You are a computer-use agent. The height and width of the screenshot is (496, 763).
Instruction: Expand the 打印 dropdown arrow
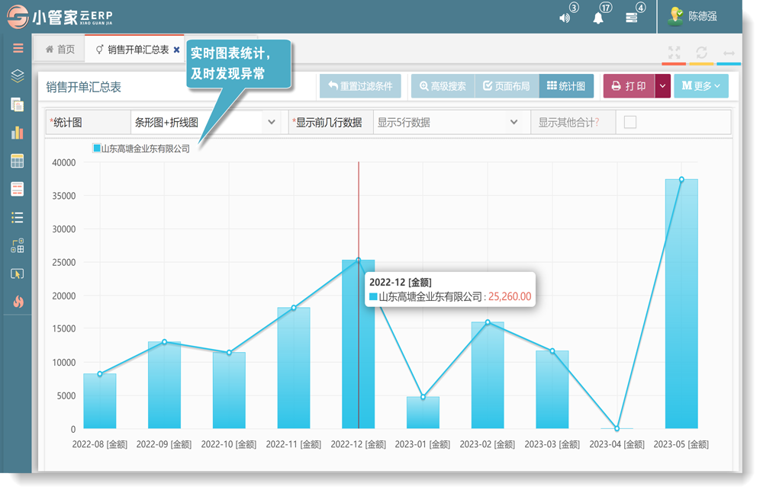pyautogui.click(x=662, y=86)
